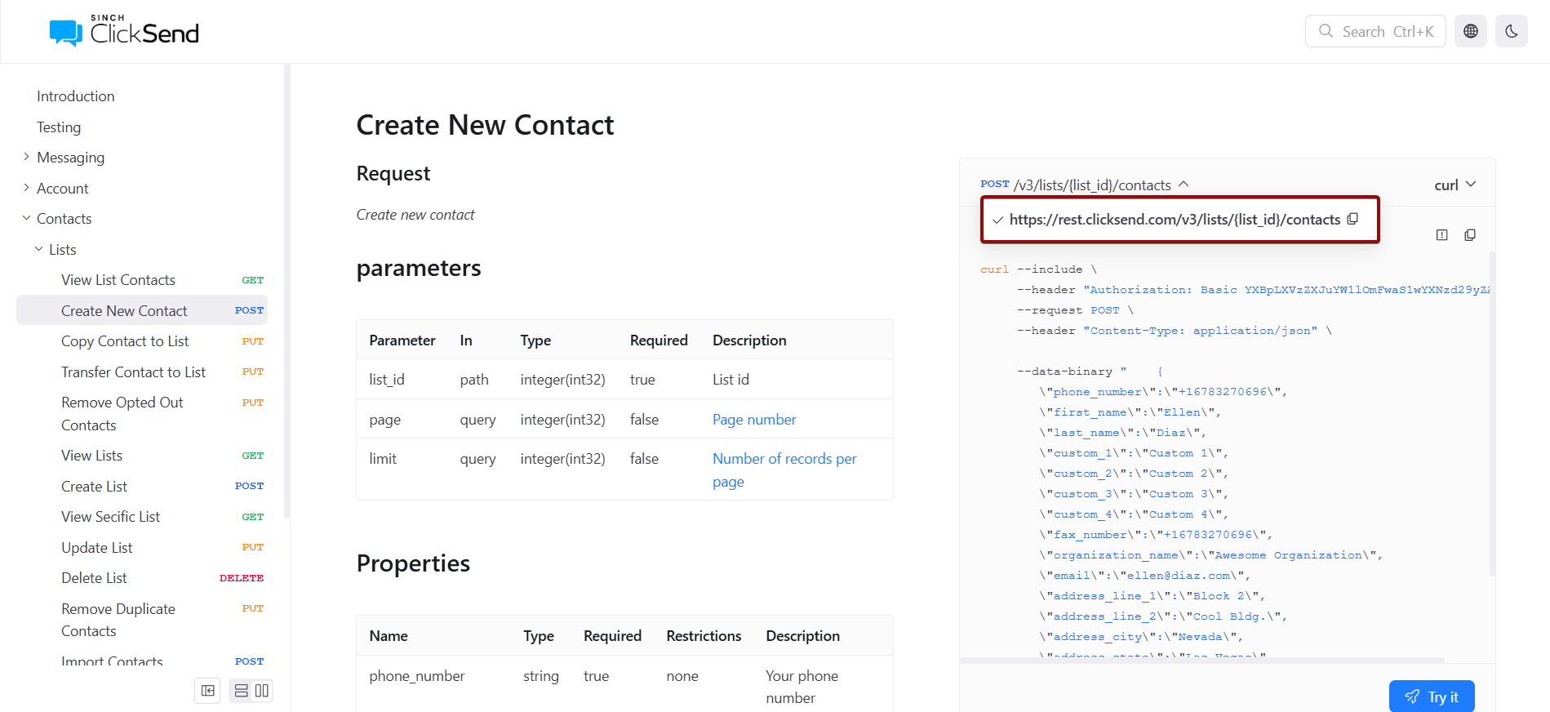
Task: Switch to side-by-side columns layout
Action: click(262, 691)
